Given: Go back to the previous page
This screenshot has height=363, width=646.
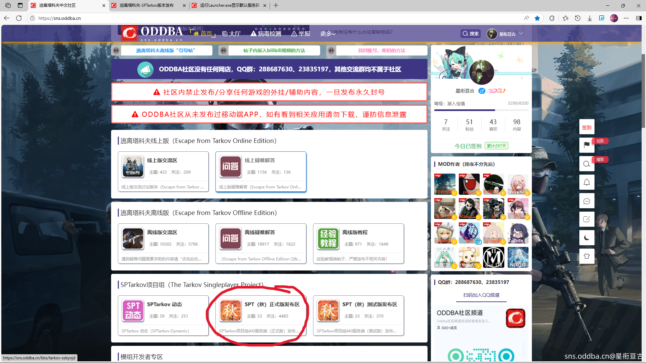Looking at the screenshot, I should pos(7,18).
